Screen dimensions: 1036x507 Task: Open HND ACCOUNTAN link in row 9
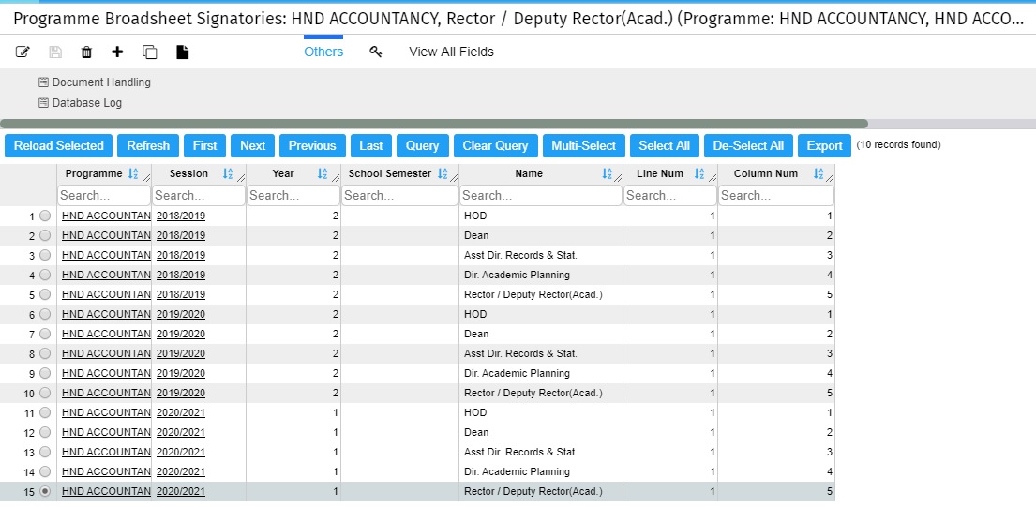pyautogui.click(x=106, y=373)
